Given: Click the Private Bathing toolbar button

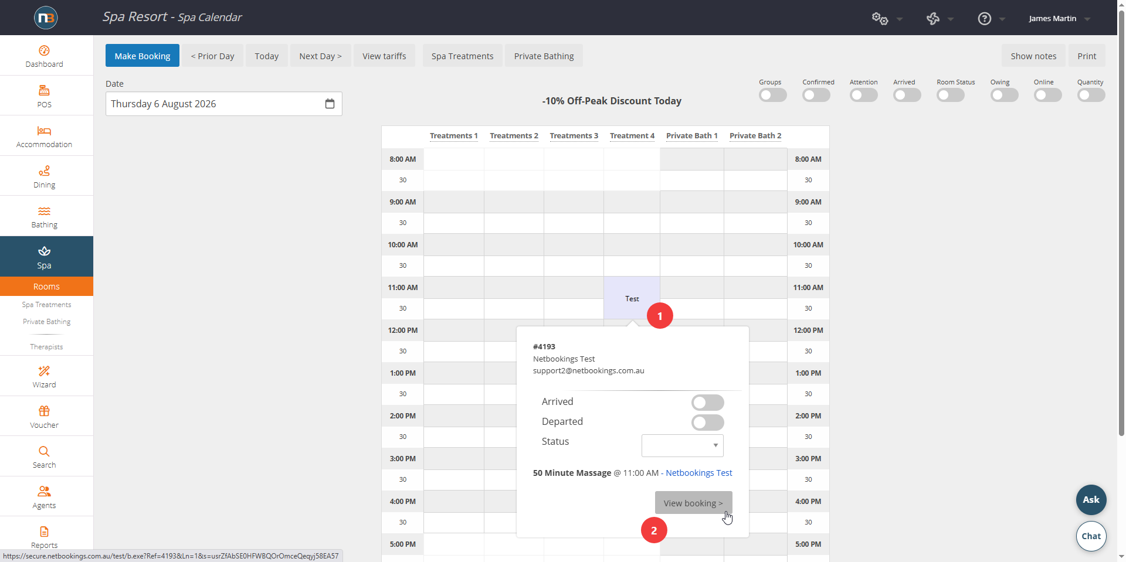Looking at the screenshot, I should coord(544,56).
